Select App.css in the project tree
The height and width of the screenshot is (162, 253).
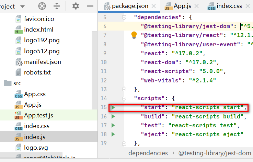click(x=35, y=94)
